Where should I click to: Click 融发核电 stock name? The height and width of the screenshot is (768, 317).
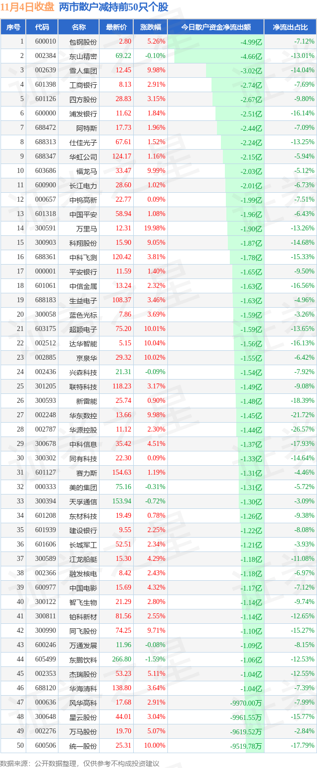coord(84,574)
